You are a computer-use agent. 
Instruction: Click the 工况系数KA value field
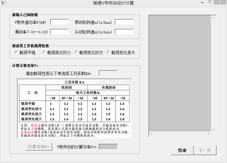[108, 73]
